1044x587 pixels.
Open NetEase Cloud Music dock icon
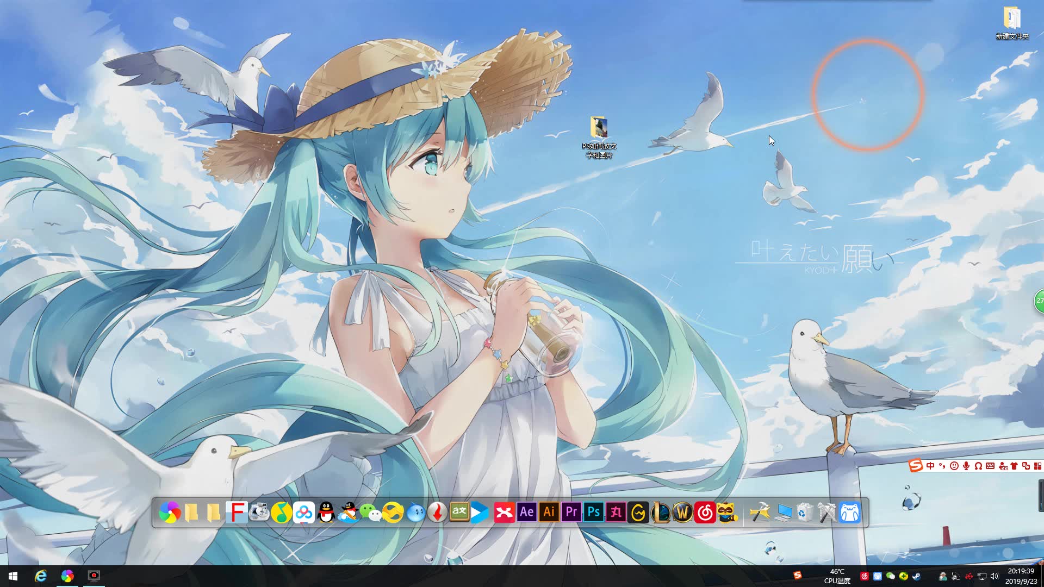point(705,512)
